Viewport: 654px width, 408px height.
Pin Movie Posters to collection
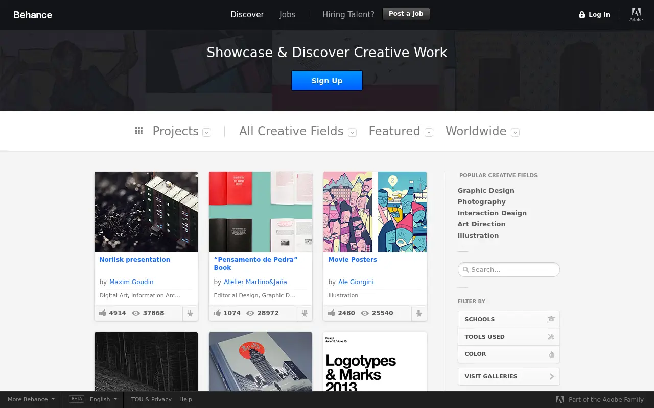click(x=419, y=314)
